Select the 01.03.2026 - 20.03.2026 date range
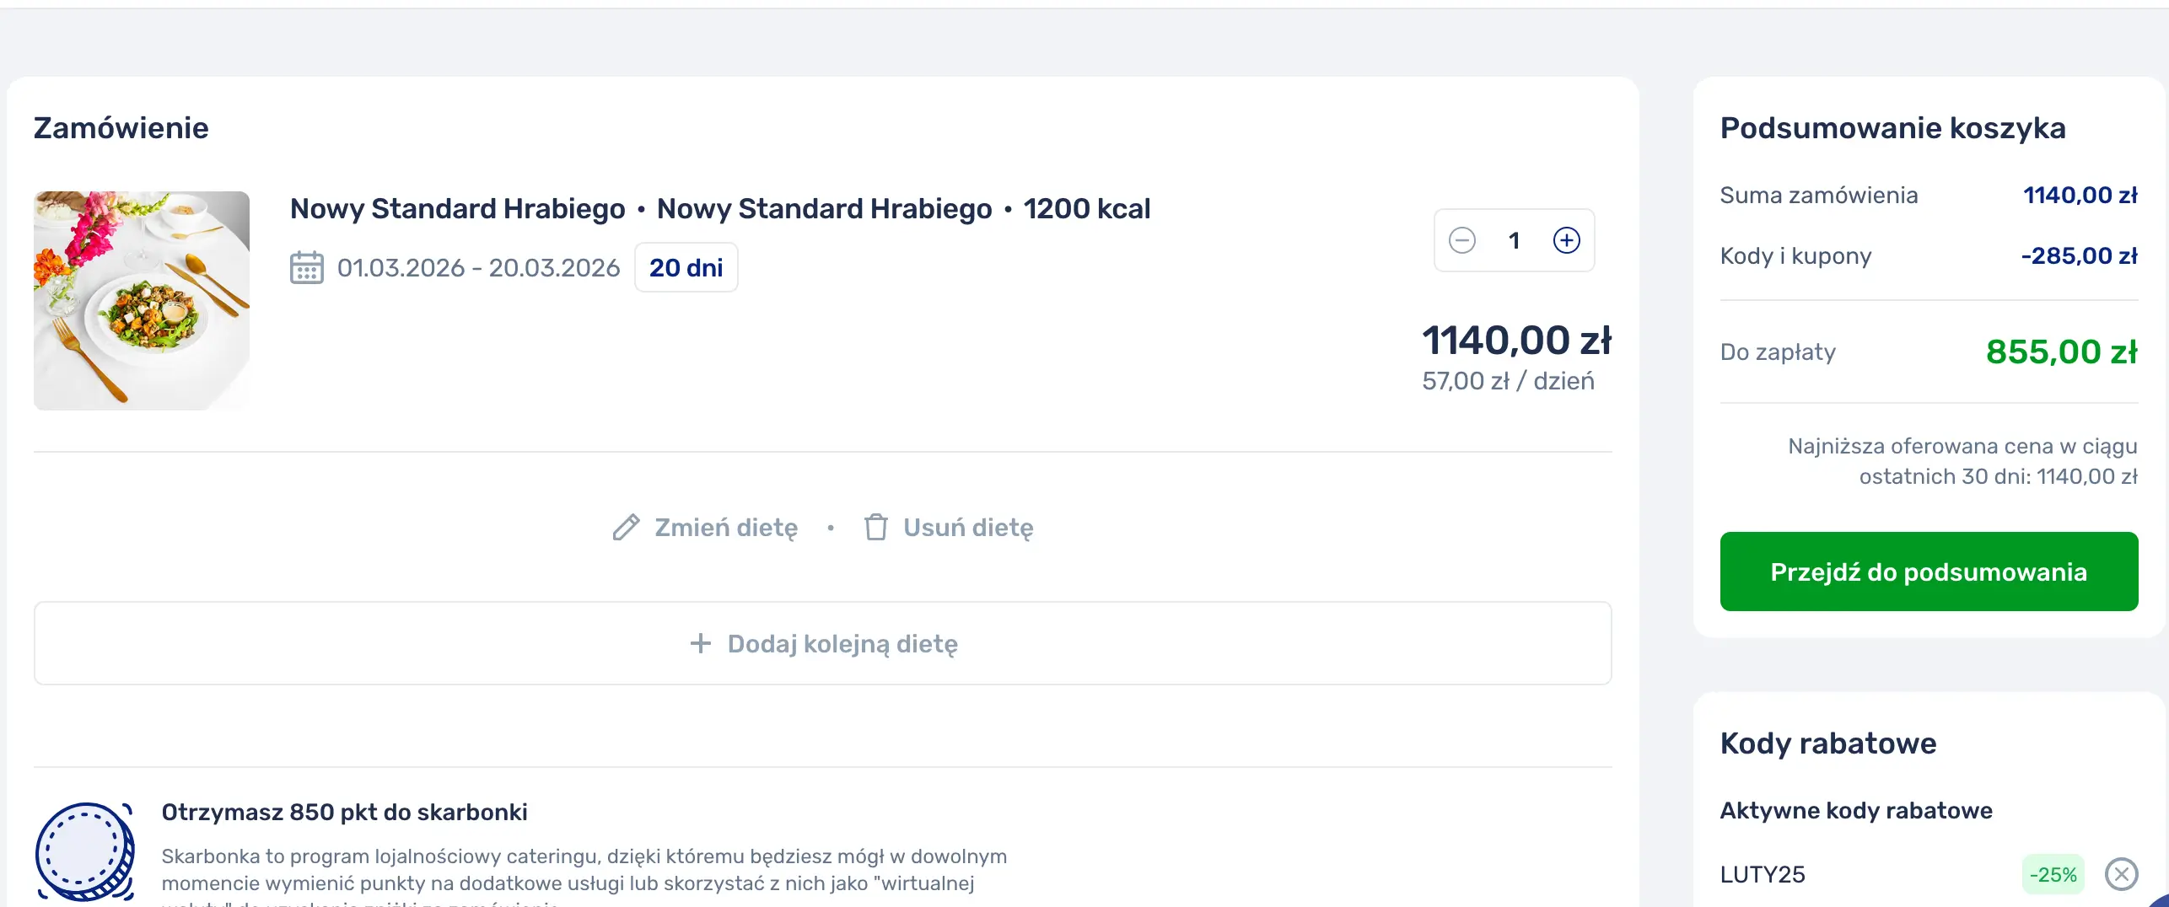This screenshot has width=2169, height=907. click(x=478, y=267)
